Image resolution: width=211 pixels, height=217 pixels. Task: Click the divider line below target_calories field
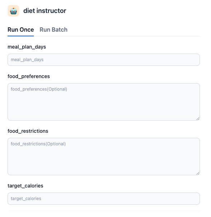[x=104, y=211]
